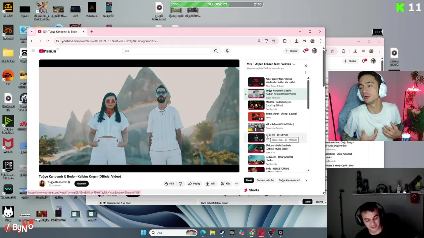The width and height of the screenshot is (424, 238).
Task: Subscribe with the Abone ol button
Action: point(81,183)
